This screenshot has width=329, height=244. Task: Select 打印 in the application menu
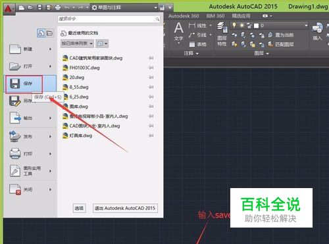coord(30,154)
